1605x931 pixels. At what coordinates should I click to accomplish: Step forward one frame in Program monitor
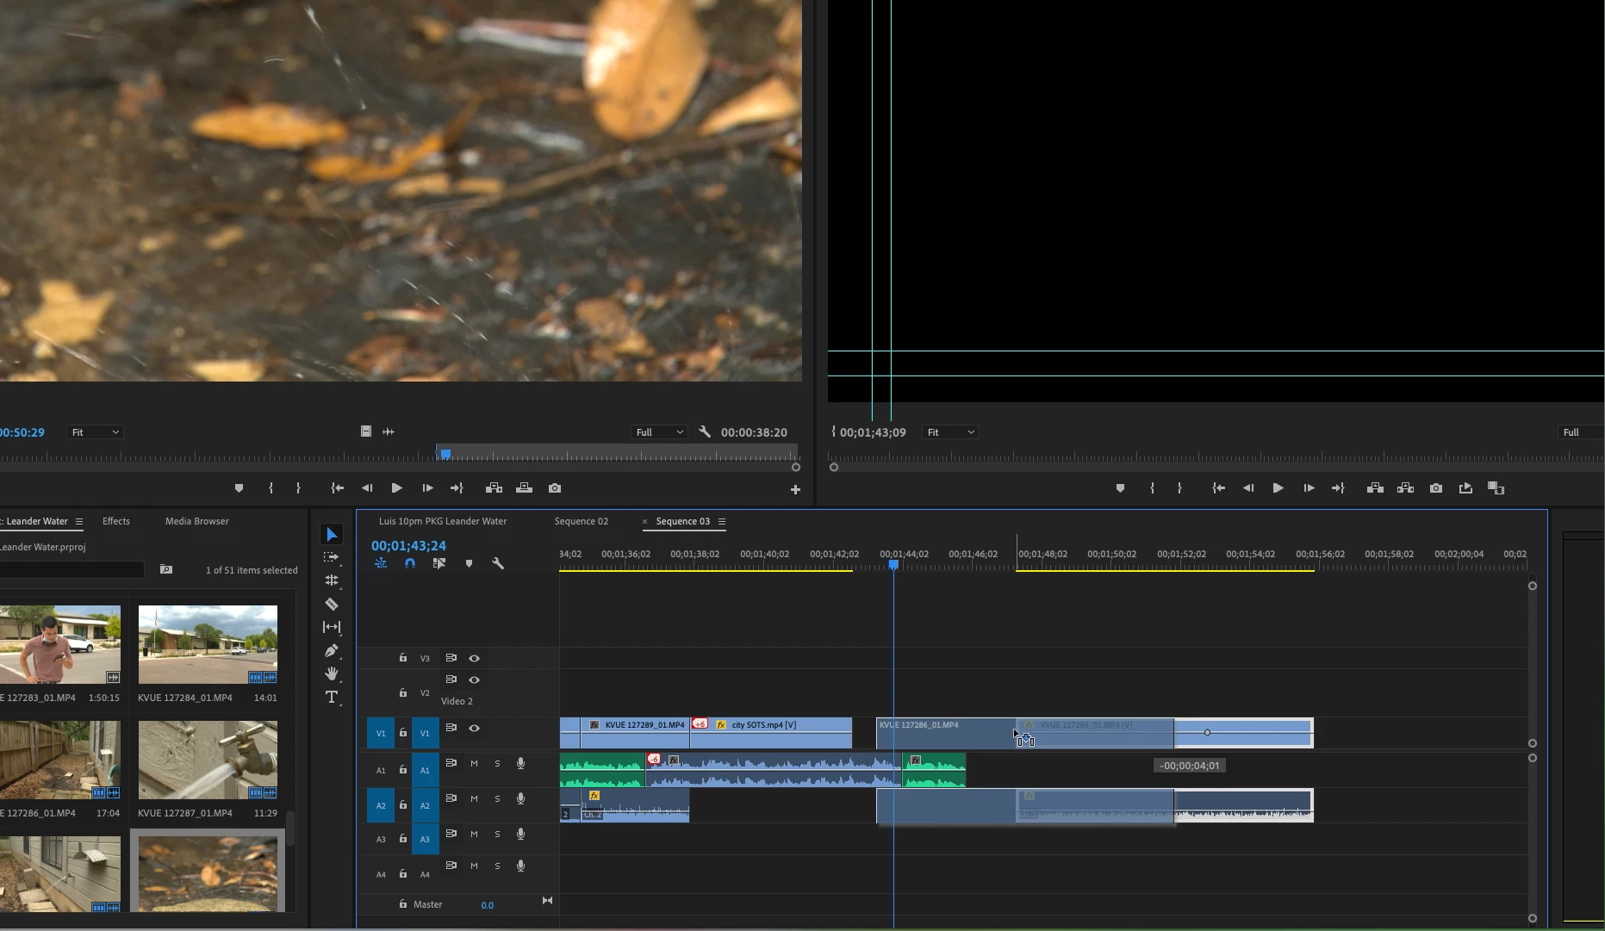click(1309, 488)
